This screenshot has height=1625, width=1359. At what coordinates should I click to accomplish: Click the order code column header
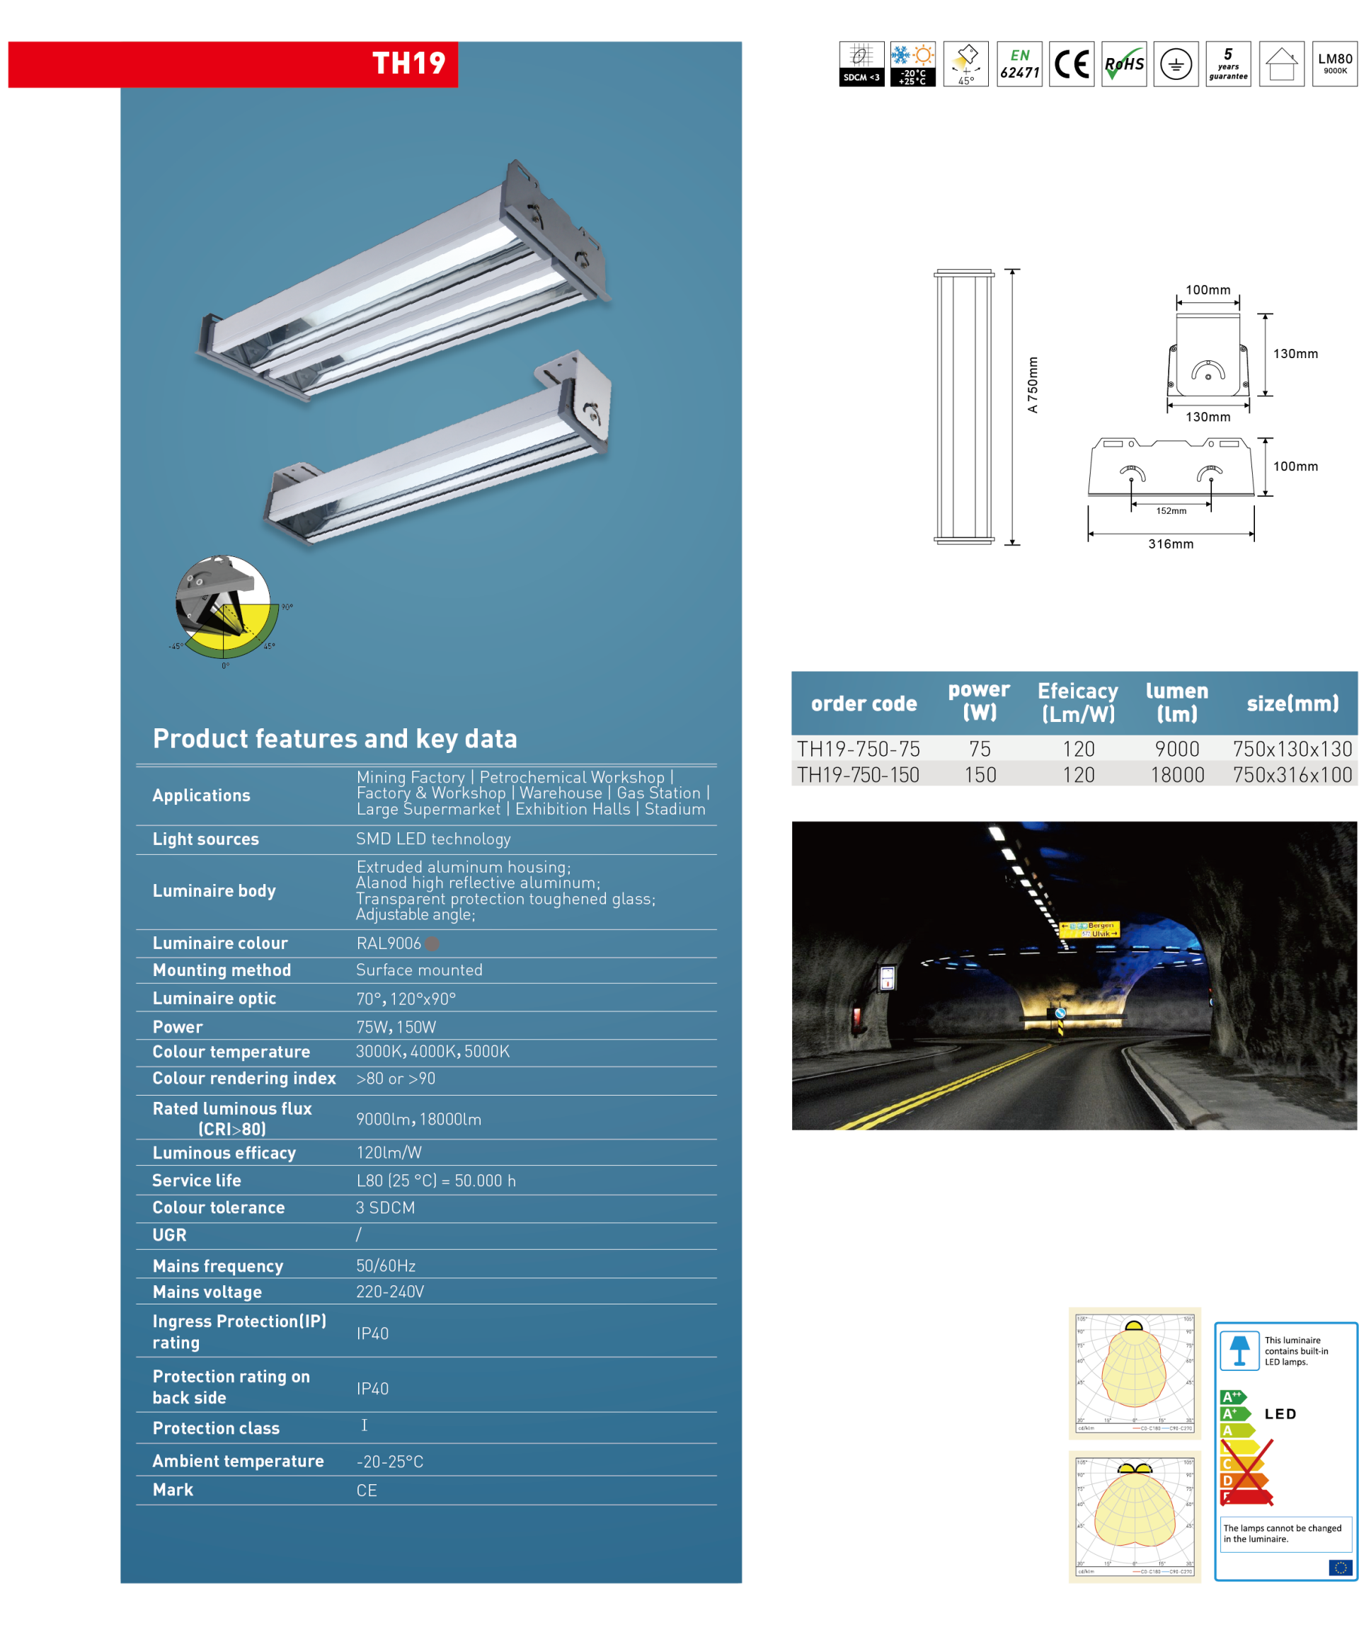coord(864,704)
